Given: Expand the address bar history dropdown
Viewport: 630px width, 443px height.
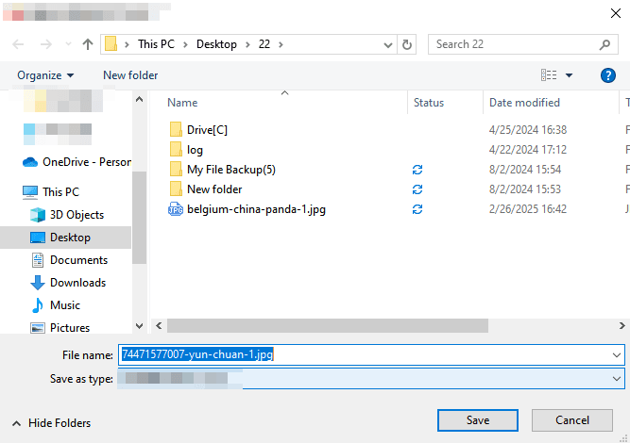Looking at the screenshot, I should [x=388, y=44].
